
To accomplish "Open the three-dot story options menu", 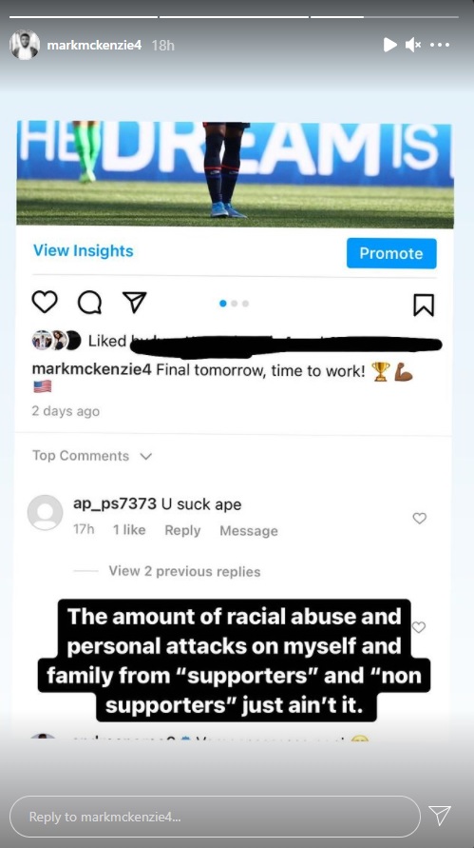I will [x=440, y=45].
